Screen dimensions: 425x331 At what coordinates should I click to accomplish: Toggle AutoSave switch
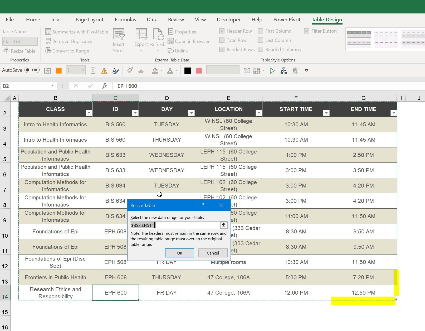click(x=32, y=70)
